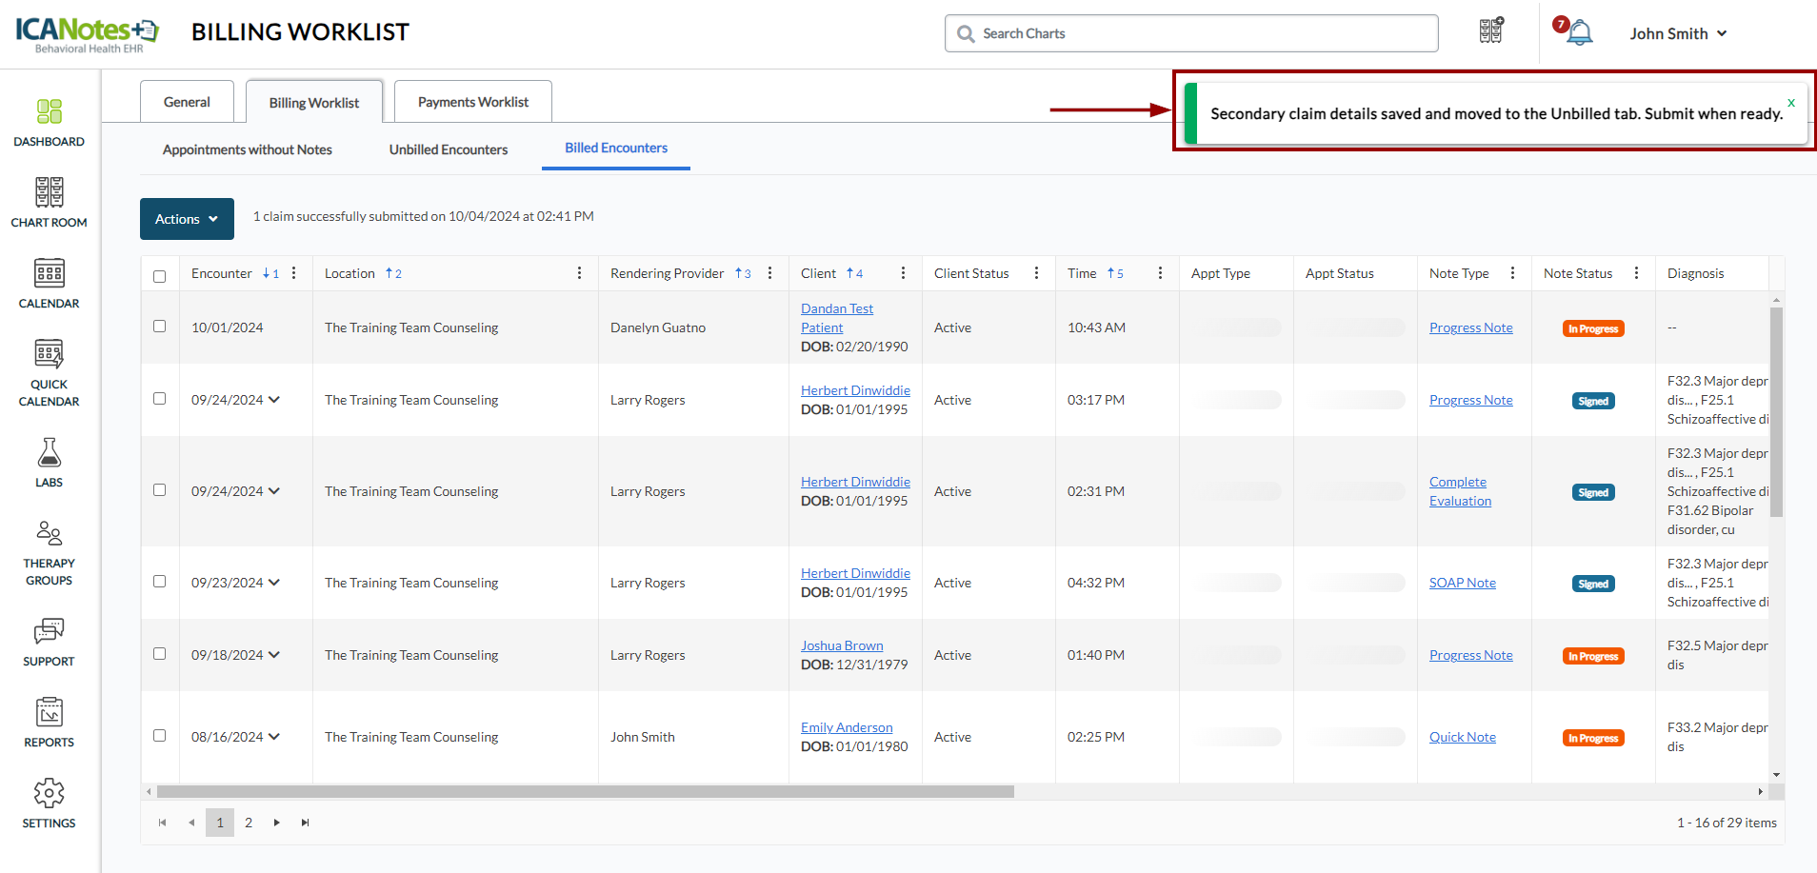Click the horizontal scrollbar under the table
Screen dimensions: 1817x873
pyautogui.click(x=585, y=792)
